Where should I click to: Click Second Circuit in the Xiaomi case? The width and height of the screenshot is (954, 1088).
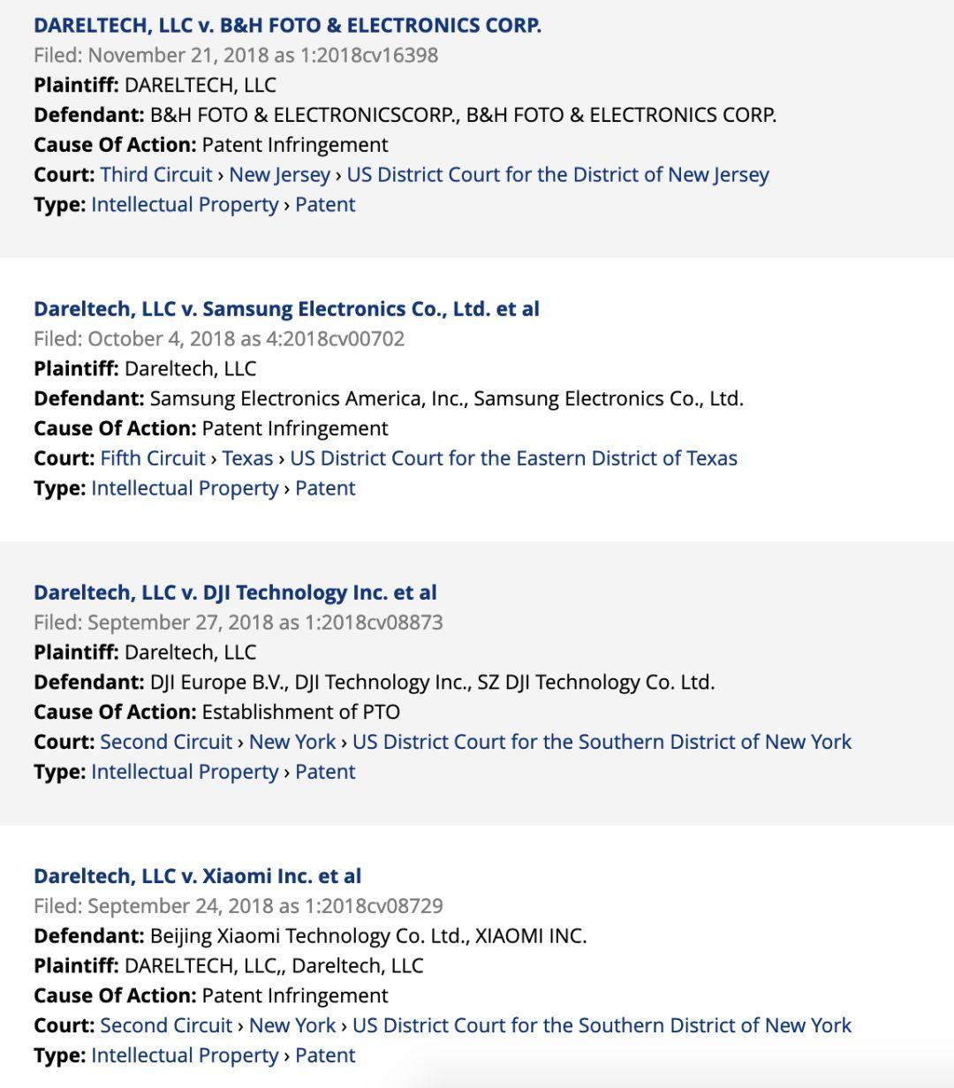tap(166, 1025)
